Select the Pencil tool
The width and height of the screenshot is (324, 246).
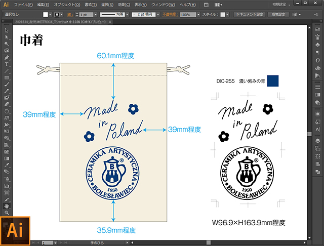tap(7, 91)
